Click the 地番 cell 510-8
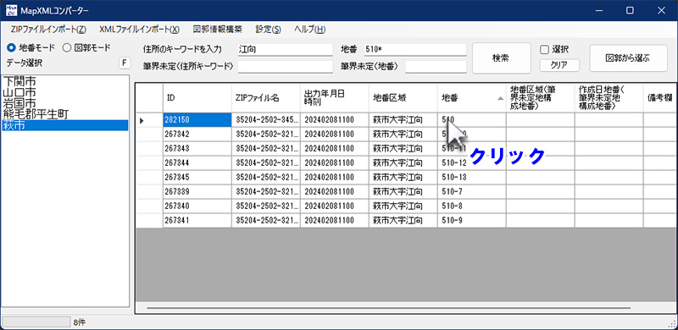 [x=472, y=206]
